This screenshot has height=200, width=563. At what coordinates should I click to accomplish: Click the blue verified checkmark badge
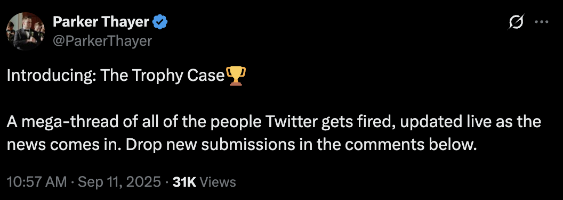coord(160,22)
